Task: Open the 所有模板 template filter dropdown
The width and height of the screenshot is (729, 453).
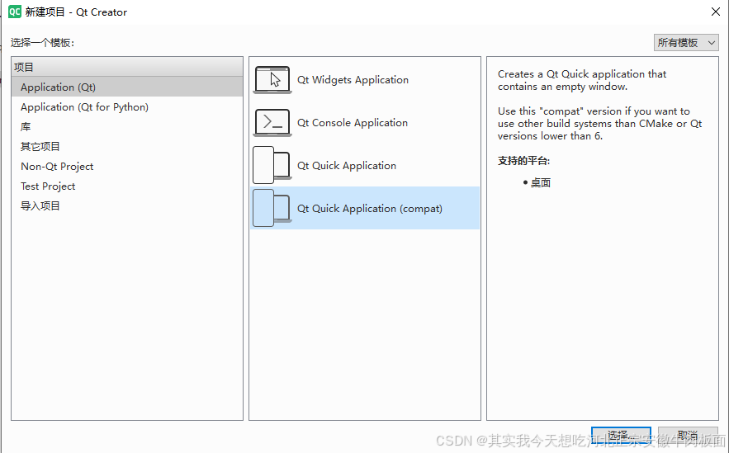Action: tap(686, 43)
